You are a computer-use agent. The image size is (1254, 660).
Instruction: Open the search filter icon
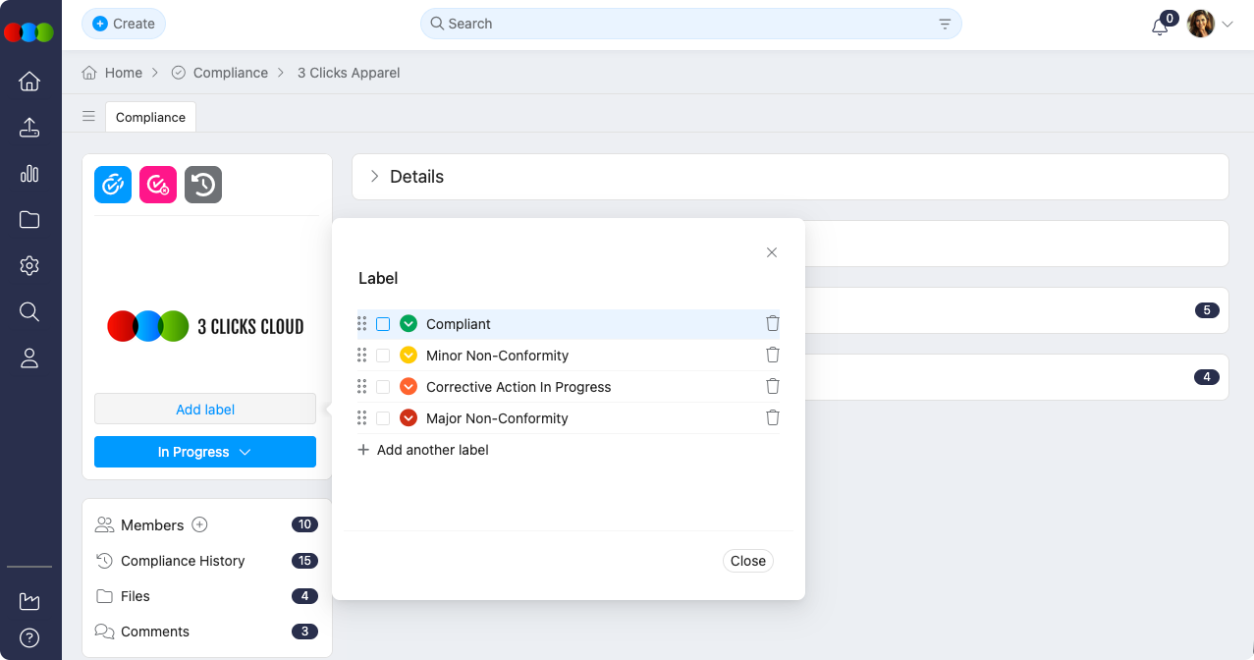pos(943,23)
